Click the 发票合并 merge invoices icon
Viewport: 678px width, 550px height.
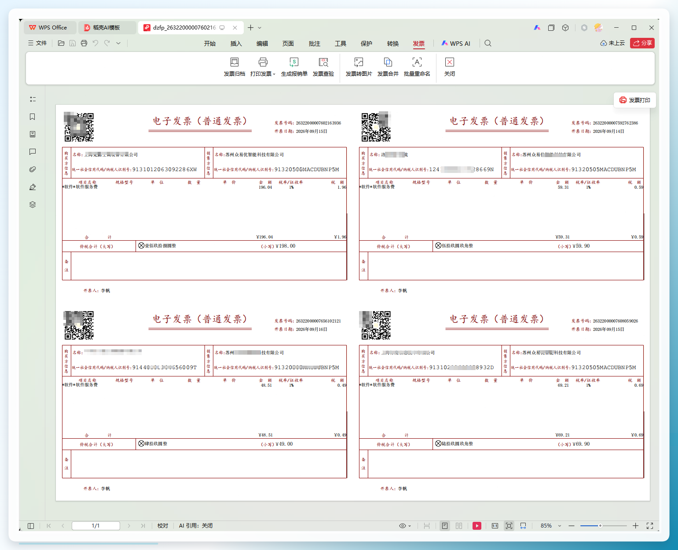click(388, 67)
